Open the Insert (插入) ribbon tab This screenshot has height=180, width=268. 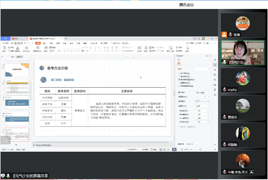coord(45,43)
